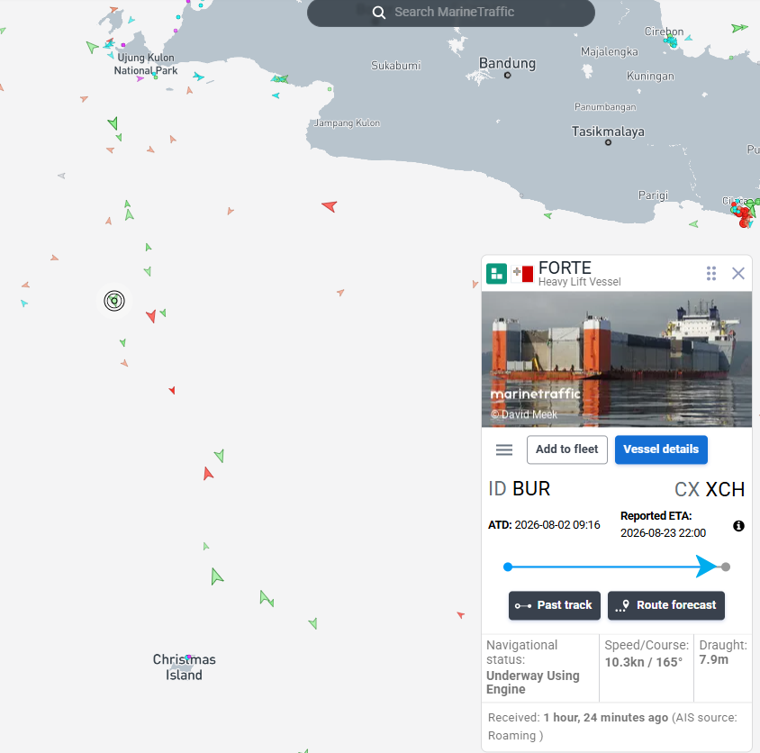Screen dimensions: 760x753
Task: Click the six-dot drag handle icon
Action: point(711,274)
